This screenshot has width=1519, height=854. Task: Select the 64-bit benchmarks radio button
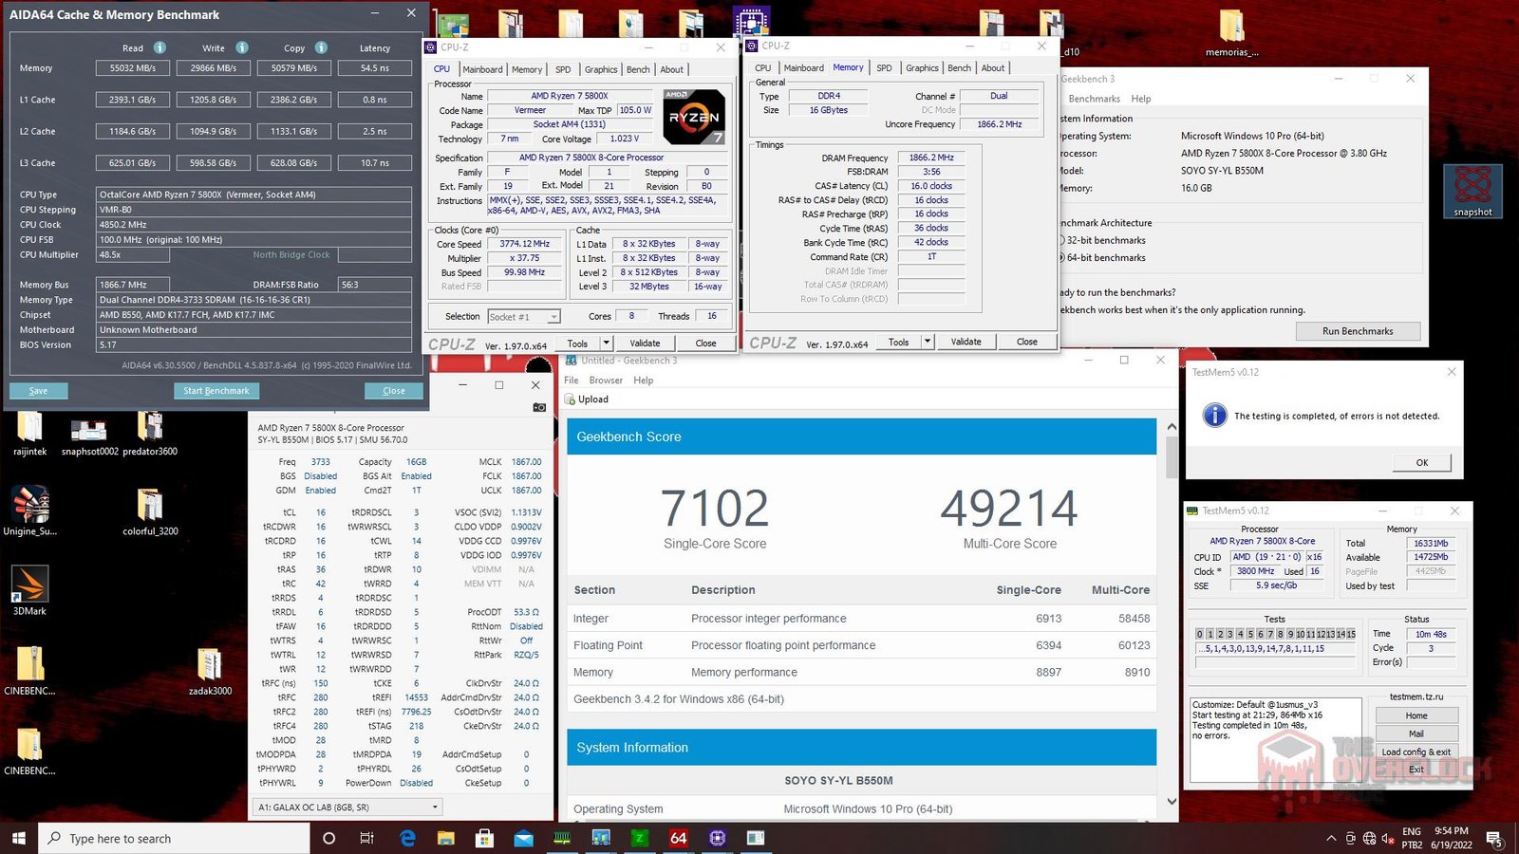(1061, 258)
